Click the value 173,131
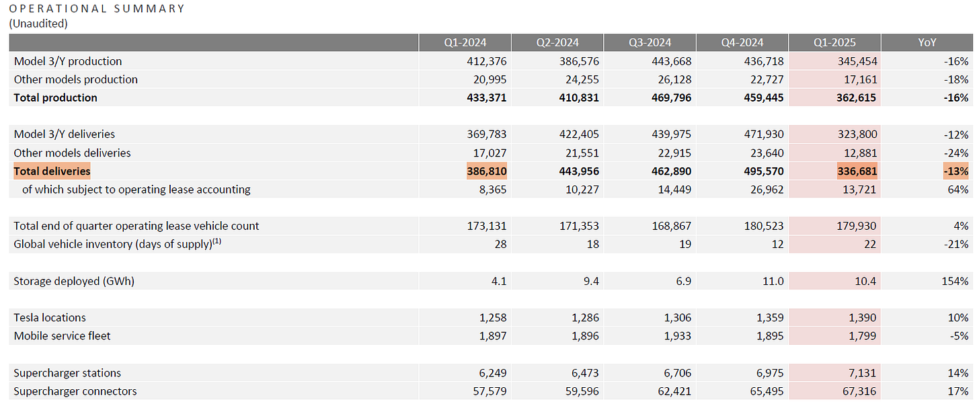Viewport: 979px width, 408px height. [x=487, y=226]
